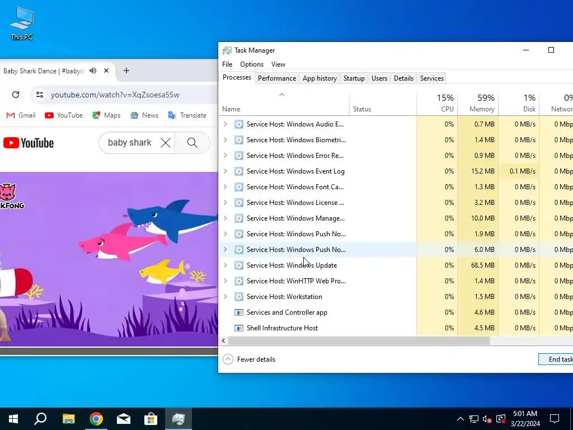Switch to the Details tab
This screenshot has width=573, height=430.
403,78
